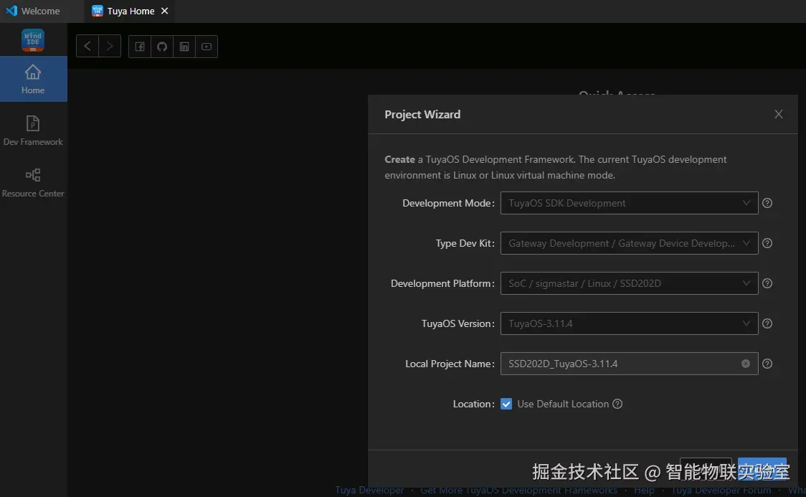The width and height of the screenshot is (806, 497).
Task: Open the Tuya Developer Forum link
Action: 721,491
